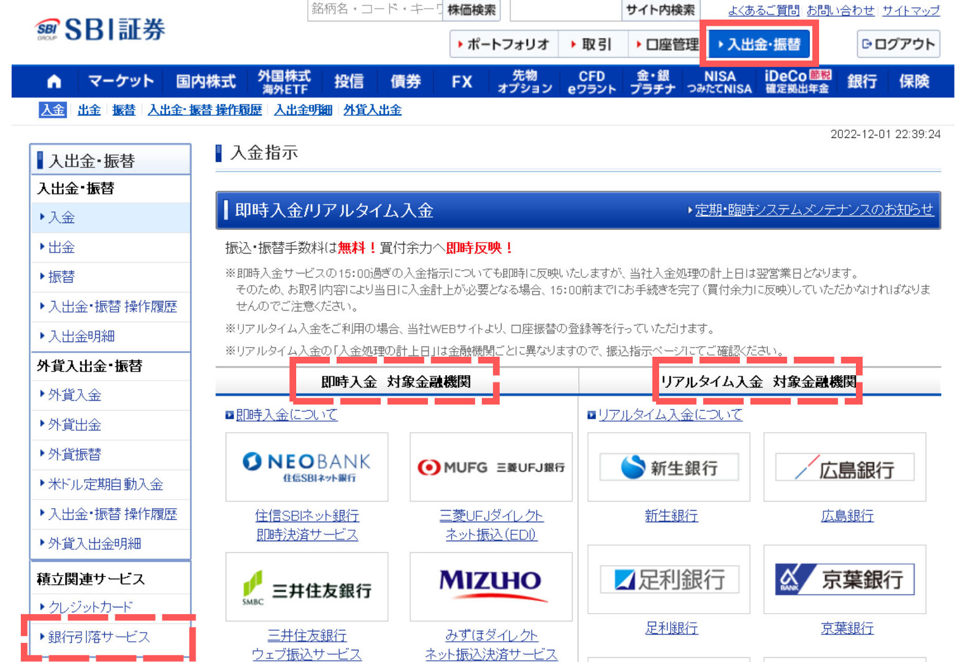Select 振替 in the sub-navigation

point(124,110)
